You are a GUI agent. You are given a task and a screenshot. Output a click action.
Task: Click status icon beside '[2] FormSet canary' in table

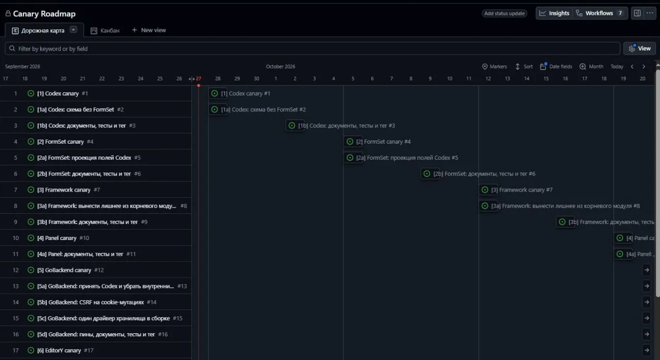click(x=31, y=142)
